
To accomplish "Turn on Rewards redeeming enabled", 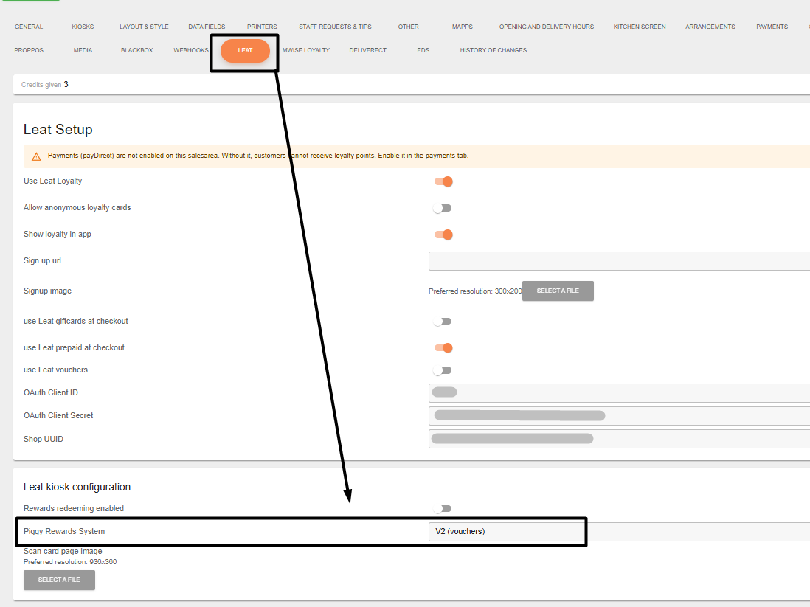I will tap(443, 509).
